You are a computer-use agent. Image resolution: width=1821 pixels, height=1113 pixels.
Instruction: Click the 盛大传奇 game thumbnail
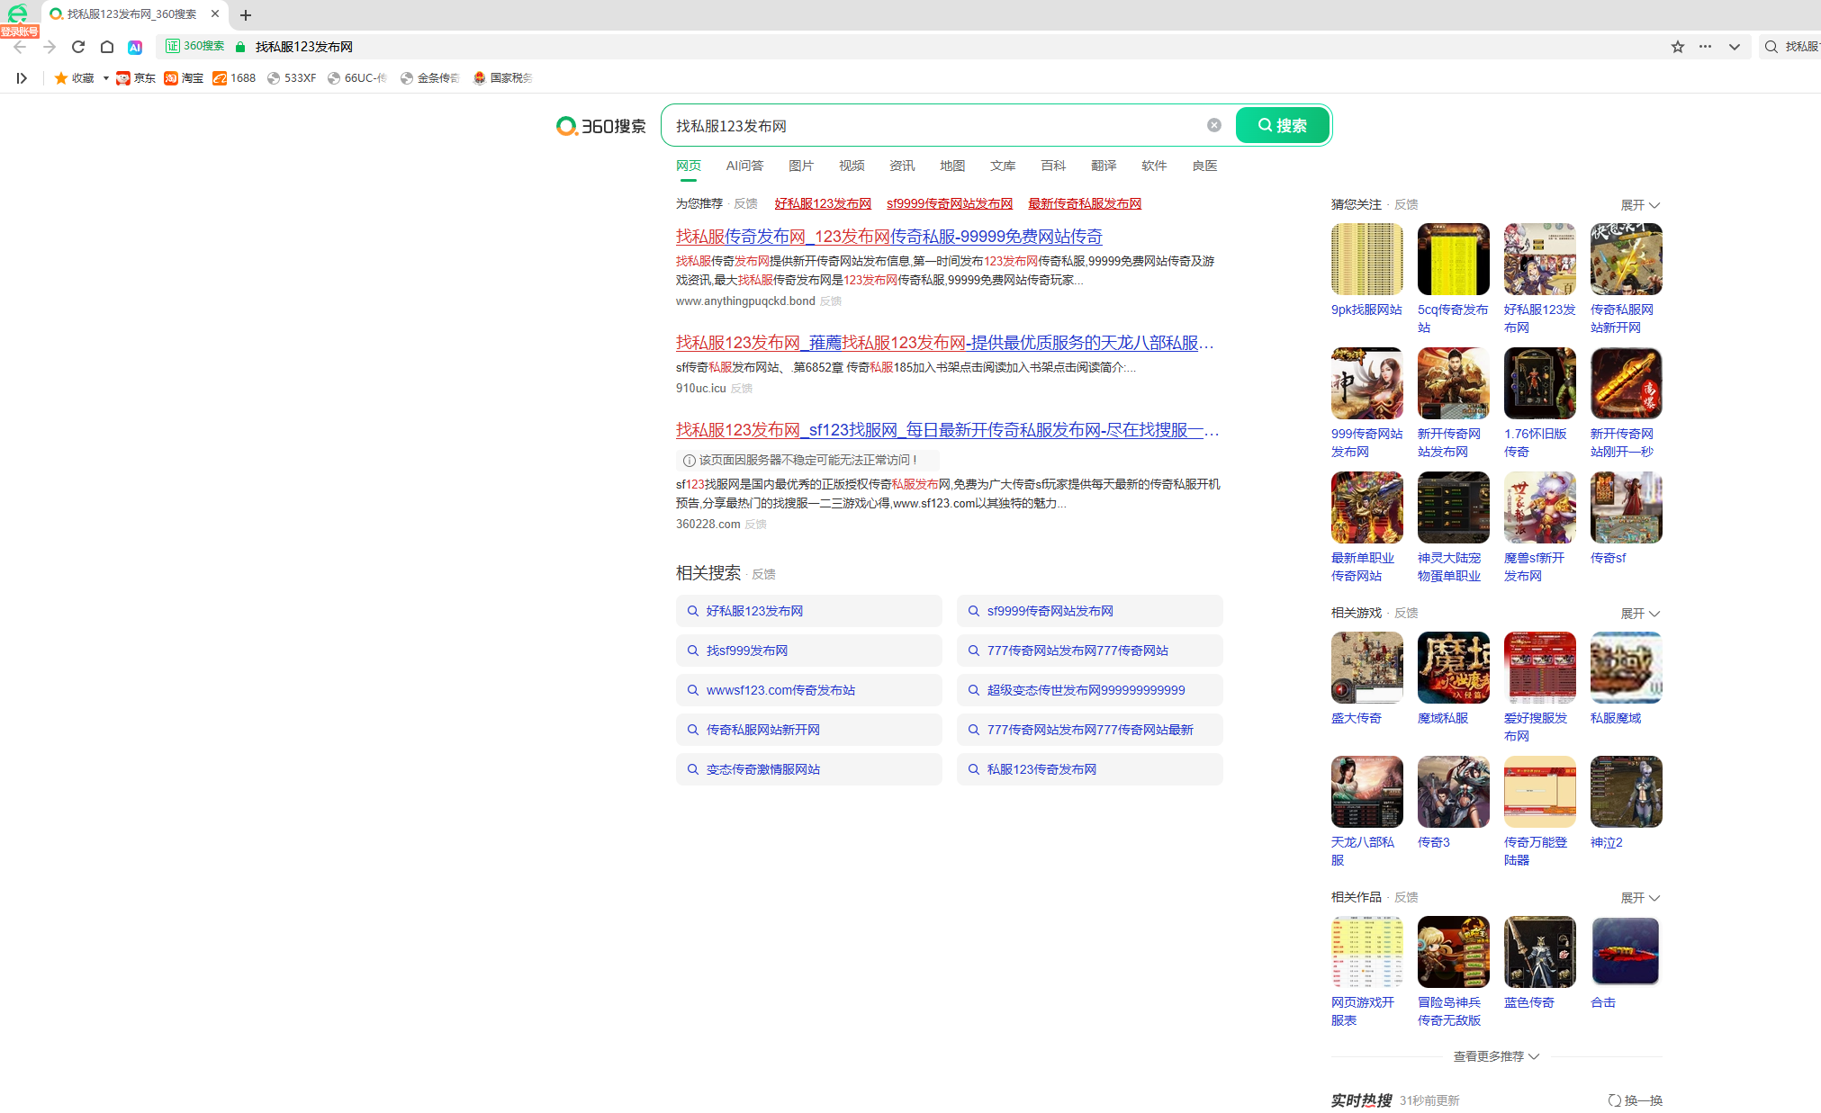tap(1367, 668)
